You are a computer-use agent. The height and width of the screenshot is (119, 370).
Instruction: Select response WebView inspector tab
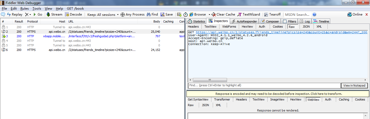pyautogui.click(x=313, y=99)
